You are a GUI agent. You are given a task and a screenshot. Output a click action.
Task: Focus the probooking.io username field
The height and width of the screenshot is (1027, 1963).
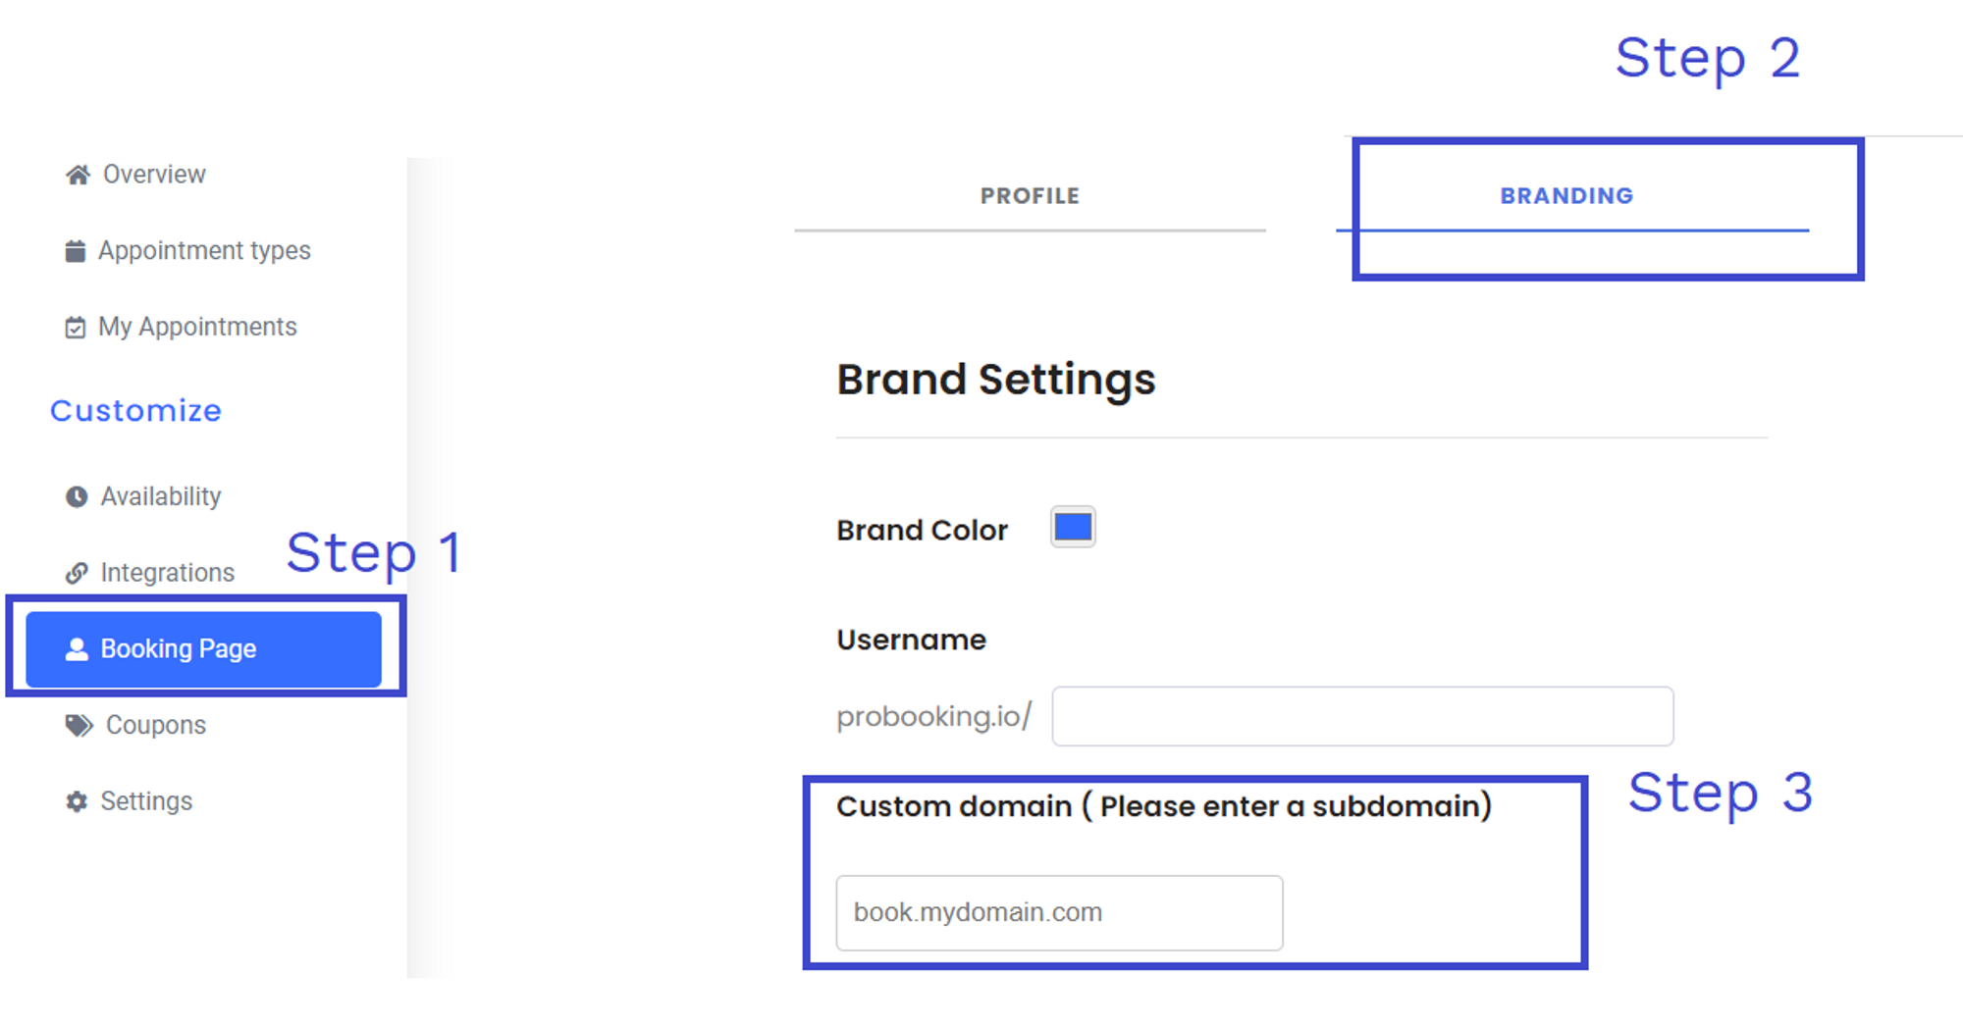click(x=1362, y=716)
